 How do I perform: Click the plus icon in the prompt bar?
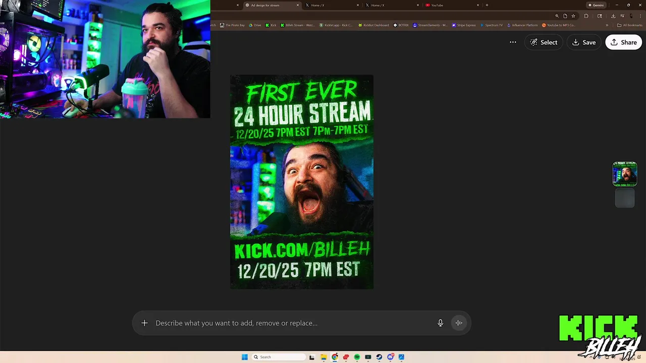click(x=144, y=323)
